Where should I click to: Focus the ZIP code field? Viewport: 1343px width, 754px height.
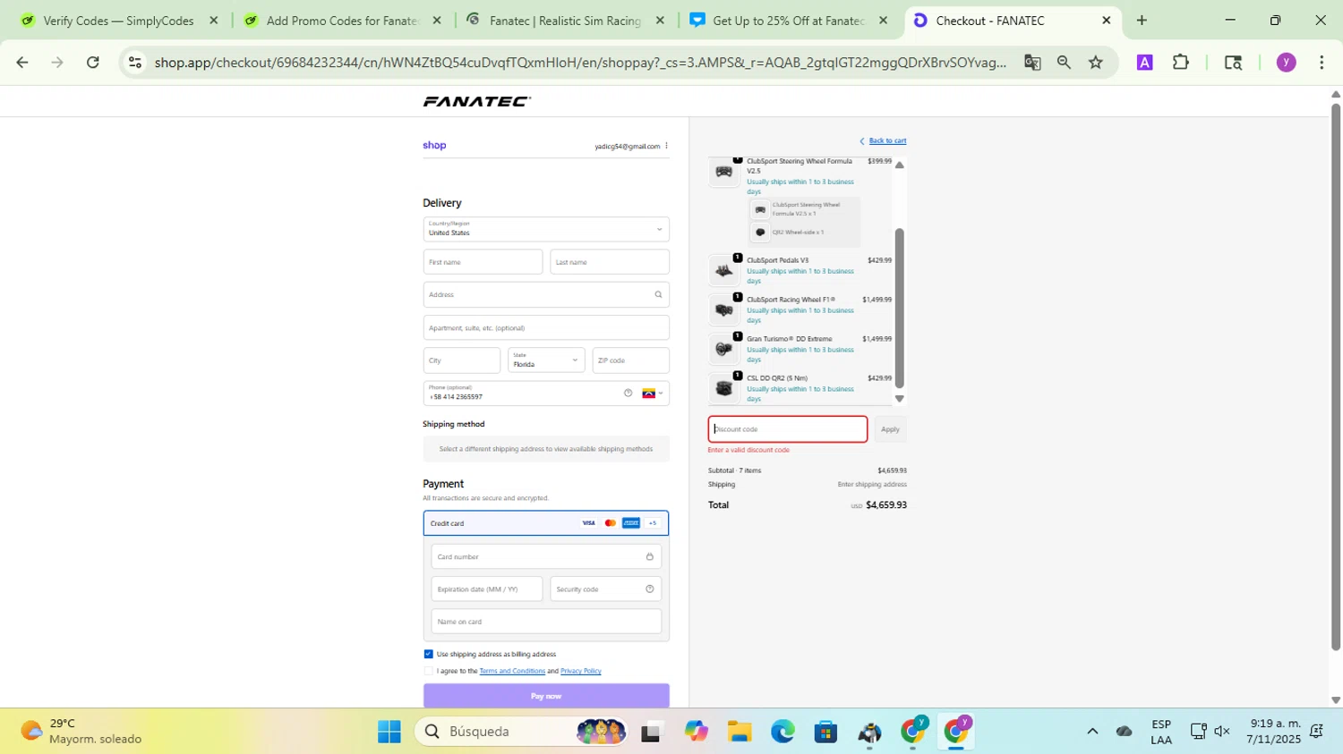point(630,360)
